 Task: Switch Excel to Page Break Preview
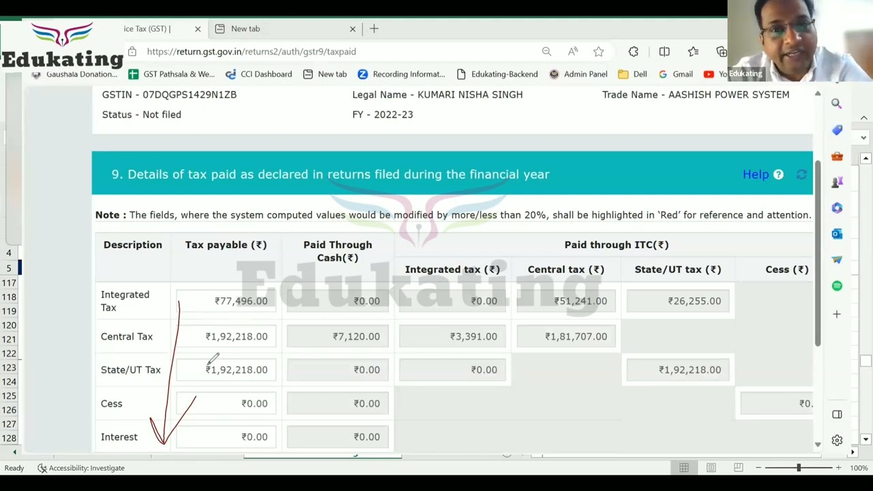click(x=738, y=468)
